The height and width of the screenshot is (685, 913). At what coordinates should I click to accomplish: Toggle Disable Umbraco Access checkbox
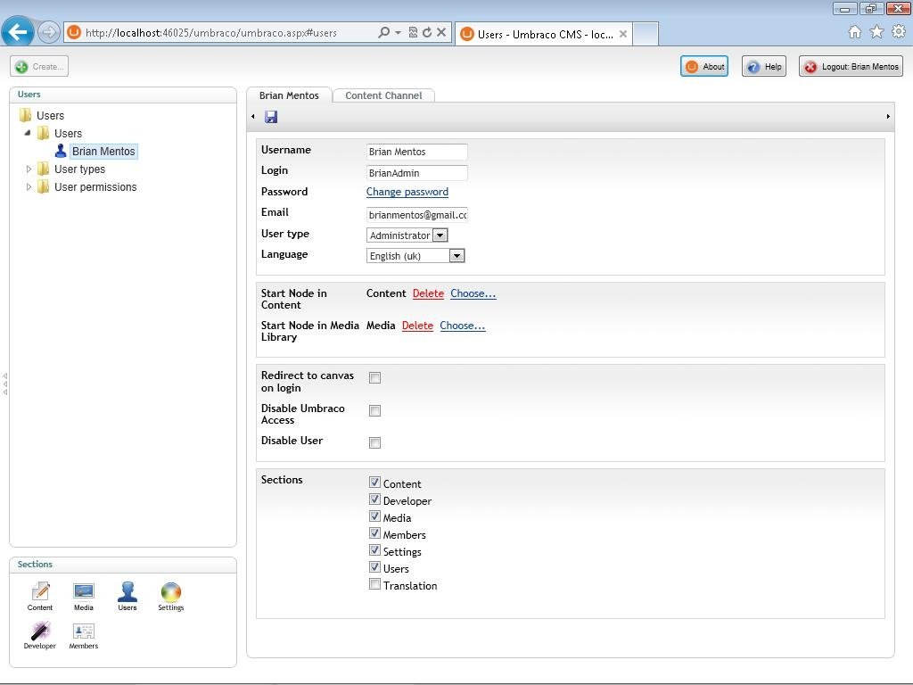tap(375, 410)
